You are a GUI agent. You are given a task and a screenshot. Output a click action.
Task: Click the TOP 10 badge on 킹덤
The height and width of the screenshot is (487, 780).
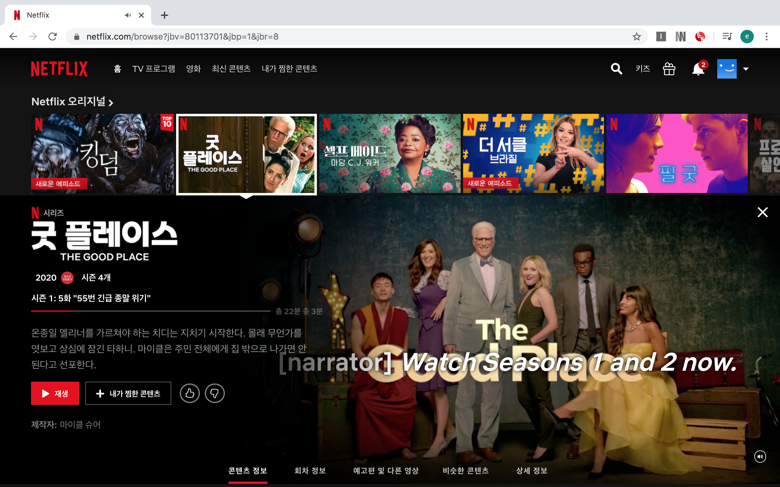pos(167,122)
